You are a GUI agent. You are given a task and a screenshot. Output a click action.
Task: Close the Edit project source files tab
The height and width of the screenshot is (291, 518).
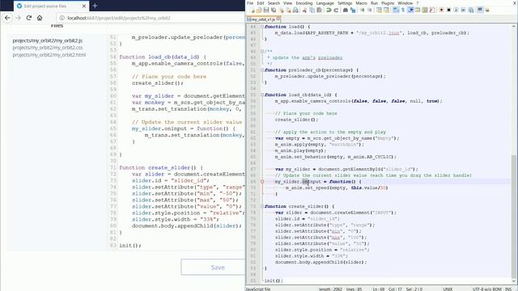click(x=84, y=6)
